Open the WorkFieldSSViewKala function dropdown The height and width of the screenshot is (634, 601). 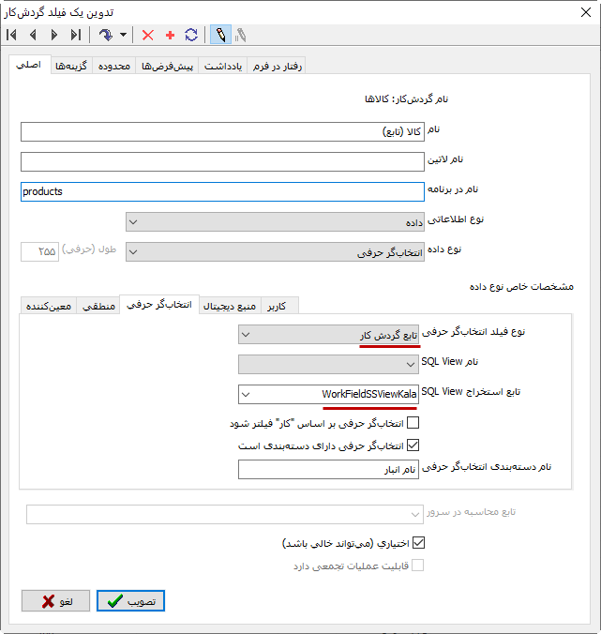(x=328, y=395)
